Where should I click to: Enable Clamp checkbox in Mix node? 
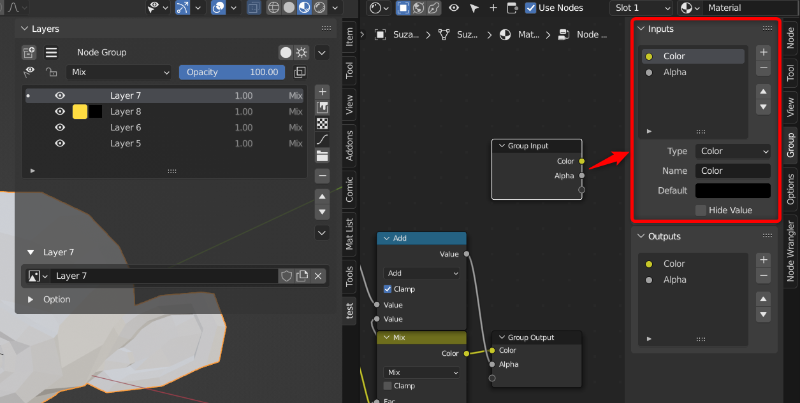388,386
